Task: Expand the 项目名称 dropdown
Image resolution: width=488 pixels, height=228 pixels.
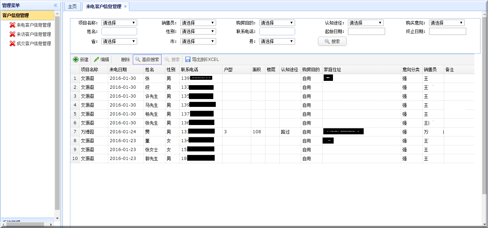Action: pos(119,23)
